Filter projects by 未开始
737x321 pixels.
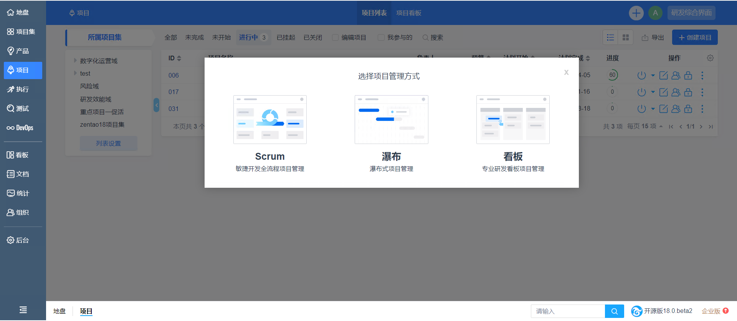click(x=221, y=38)
